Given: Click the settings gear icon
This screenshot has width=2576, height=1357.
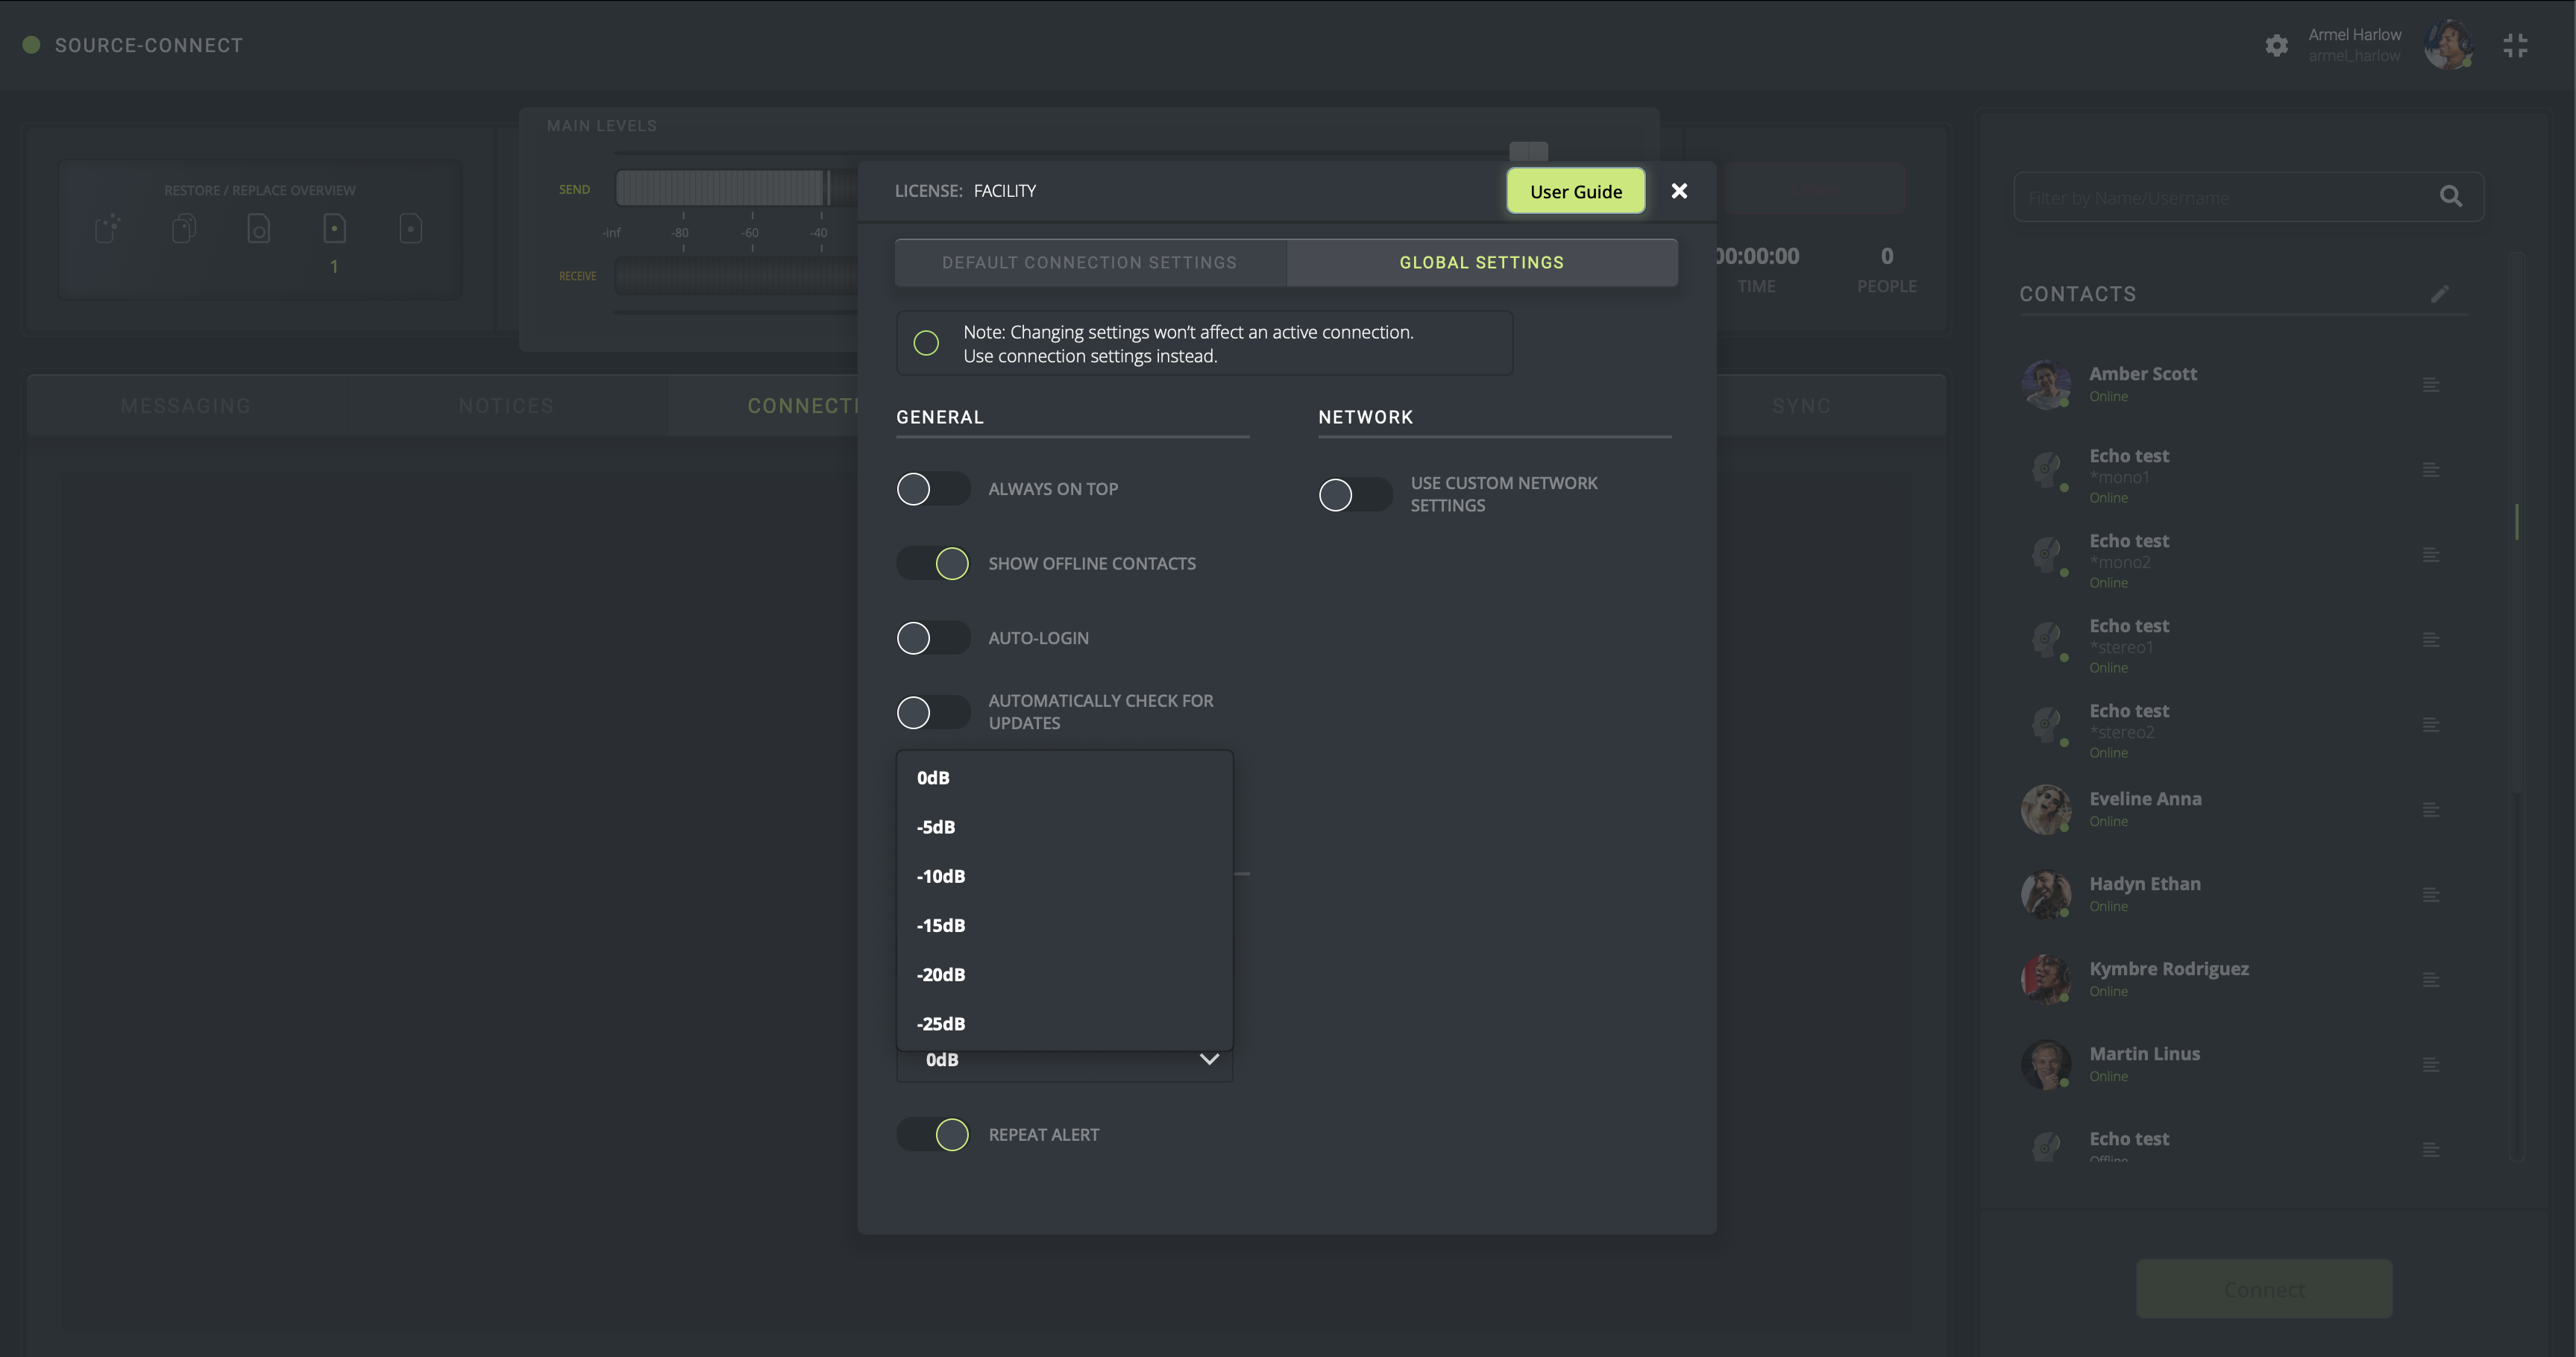Looking at the screenshot, I should (2276, 46).
